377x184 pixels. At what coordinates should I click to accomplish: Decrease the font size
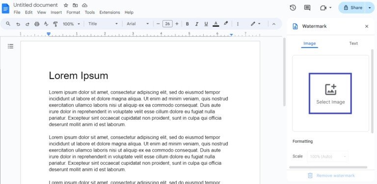158,24
